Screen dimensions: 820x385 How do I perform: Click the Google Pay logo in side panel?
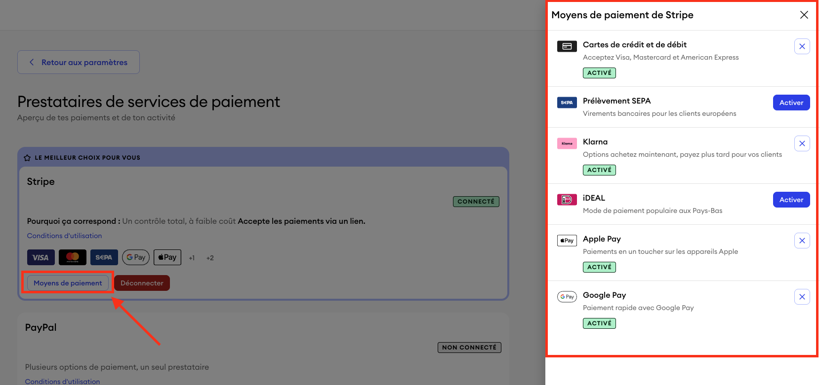[567, 297]
